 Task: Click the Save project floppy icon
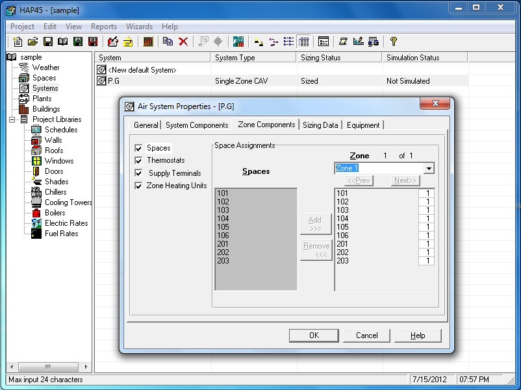coord(47,42)
